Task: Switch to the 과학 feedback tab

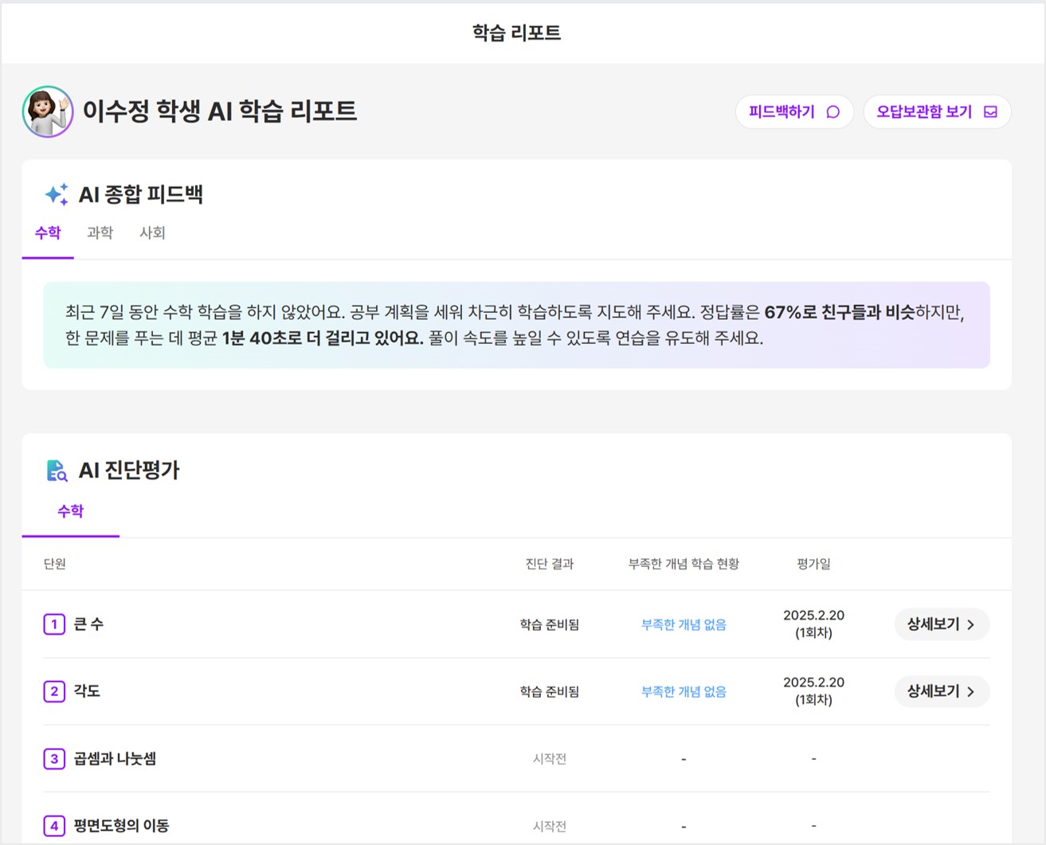Action: click(100, 233)
